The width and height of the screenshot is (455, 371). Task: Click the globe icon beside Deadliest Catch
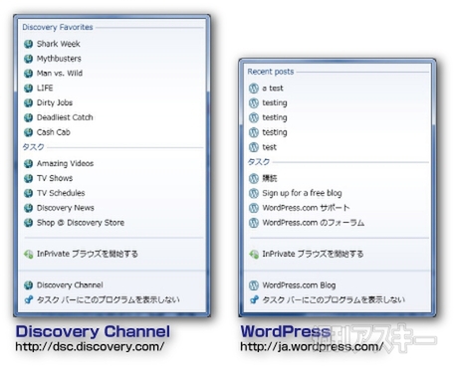(x=29, y=117)
